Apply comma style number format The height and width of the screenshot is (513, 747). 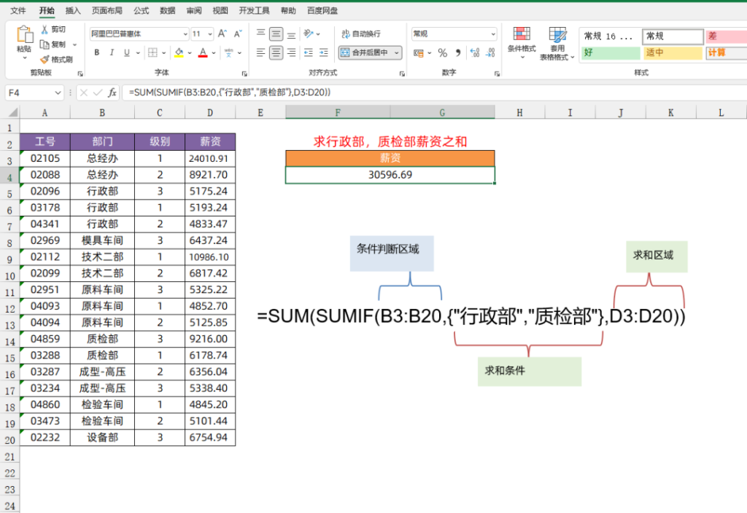pyautogui.click(x=458, y=52)
